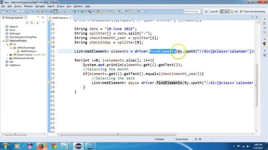Open Run button dropdown arrow
268x150 pixels.
tap(85, 11)
